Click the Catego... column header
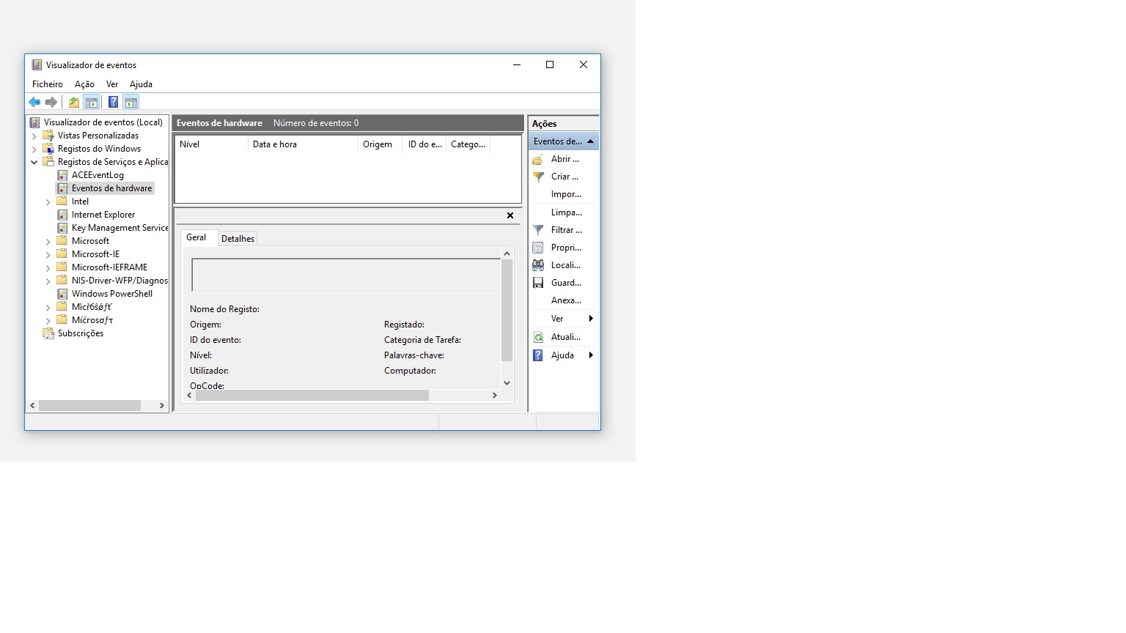This screenshot has width=1126, height=633. click(x=468, y=144)
